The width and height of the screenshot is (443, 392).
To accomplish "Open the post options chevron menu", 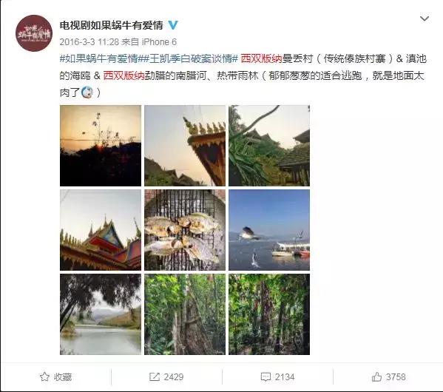I will (425, 18).
